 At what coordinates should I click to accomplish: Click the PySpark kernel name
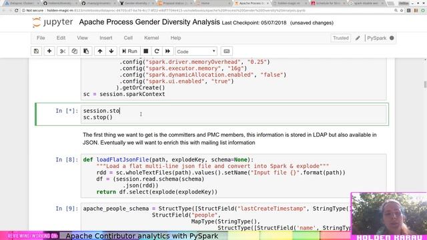(x=376, y=38)
